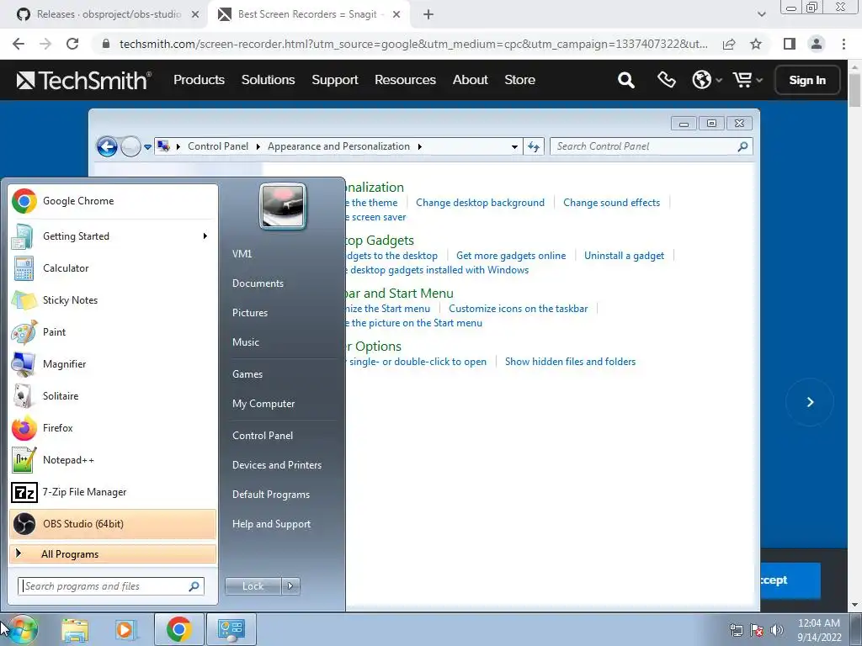Share this page icon in address bar
Viewport: 862px width, 646px height.
point(729,44)
